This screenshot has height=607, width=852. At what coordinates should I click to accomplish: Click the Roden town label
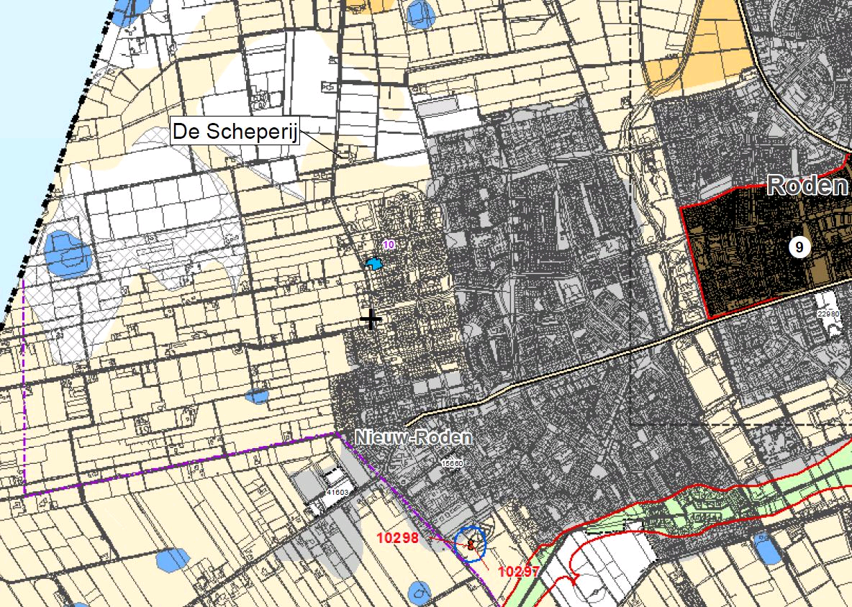point(807,186)
